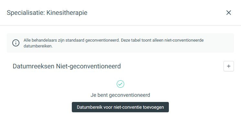Click the 'Datumbereik voor niet-conventie toevoegen' tooltip
Image resolution: width=241 pixels, height=130 pixels.
pos(120,107)
